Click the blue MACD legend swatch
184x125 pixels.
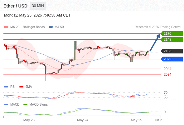[x=6, y=105]
